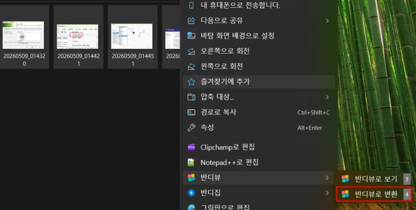Select thumbnail of file 20260509_014320

(x=23, y=35)
